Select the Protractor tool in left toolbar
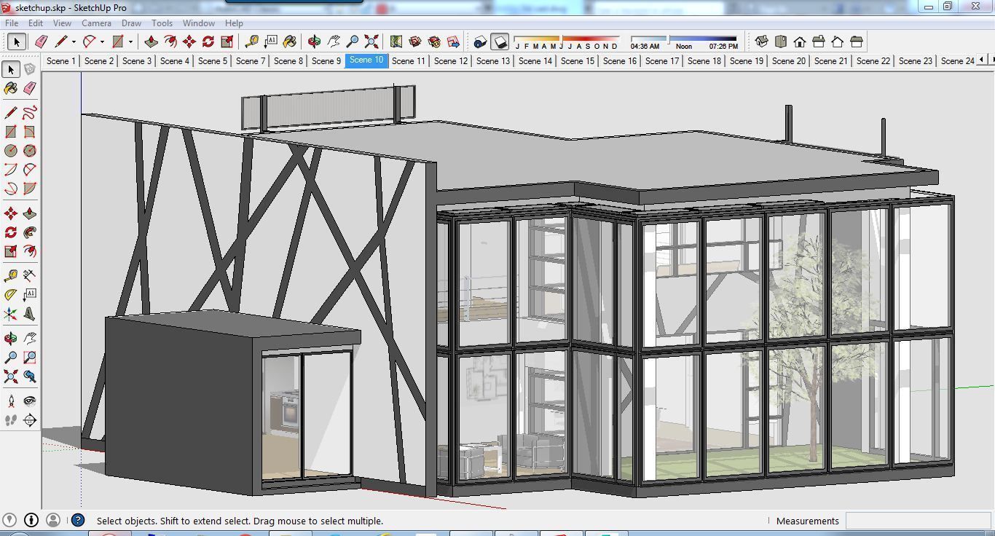The height and width of the screenshot is (536, 995). [10, 294]
